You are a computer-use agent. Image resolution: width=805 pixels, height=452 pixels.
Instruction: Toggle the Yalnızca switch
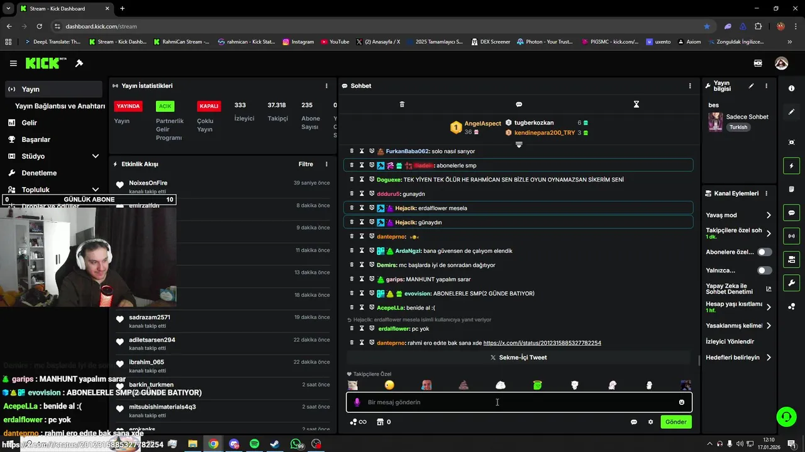[764, 271]
